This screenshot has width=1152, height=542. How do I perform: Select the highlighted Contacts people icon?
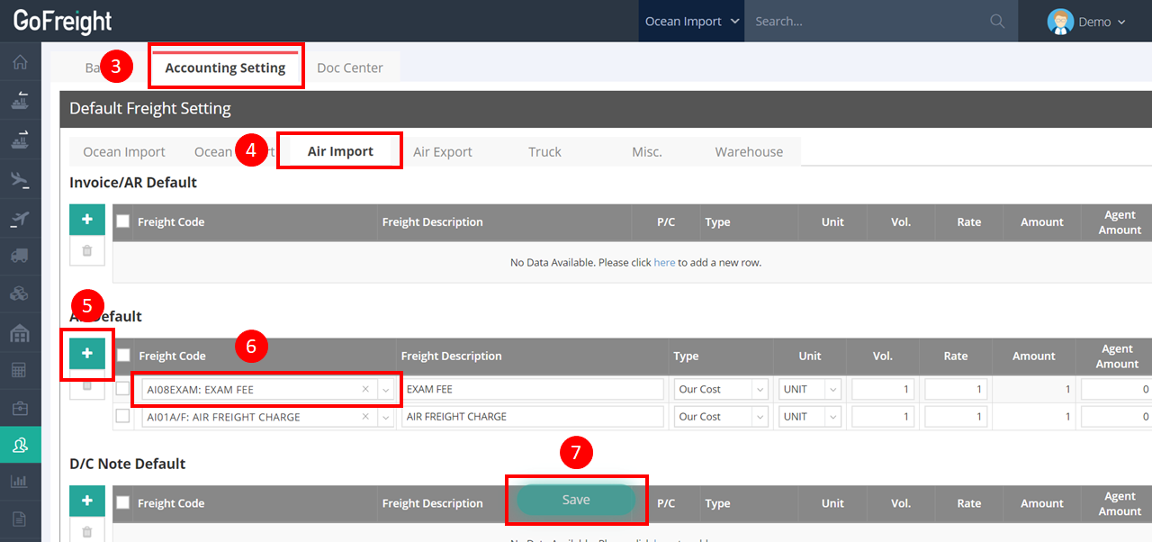(x=20, y=445)
